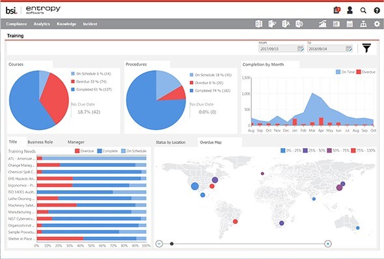The width and height of the screenshot is (384, 259).
Task: Click the map zoom-out minus button
Action: coord(159,243)
